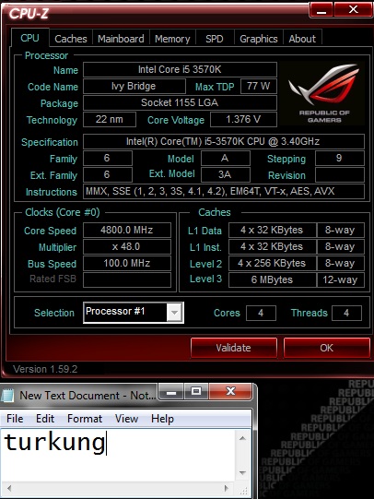Open the Processor #1 selection dropdown

pyautogui.click(x=174, y=313)
